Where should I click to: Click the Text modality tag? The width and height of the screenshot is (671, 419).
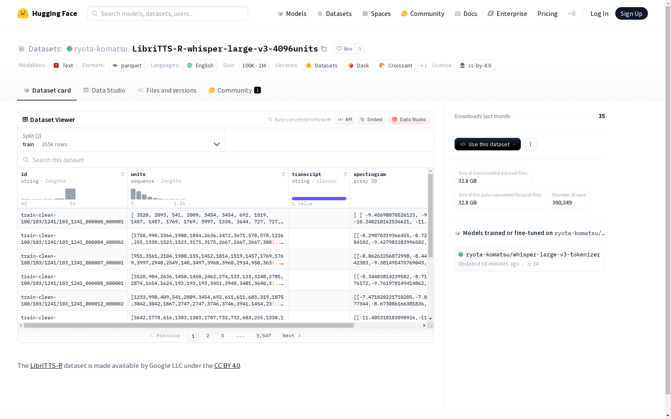pos(63,65)
